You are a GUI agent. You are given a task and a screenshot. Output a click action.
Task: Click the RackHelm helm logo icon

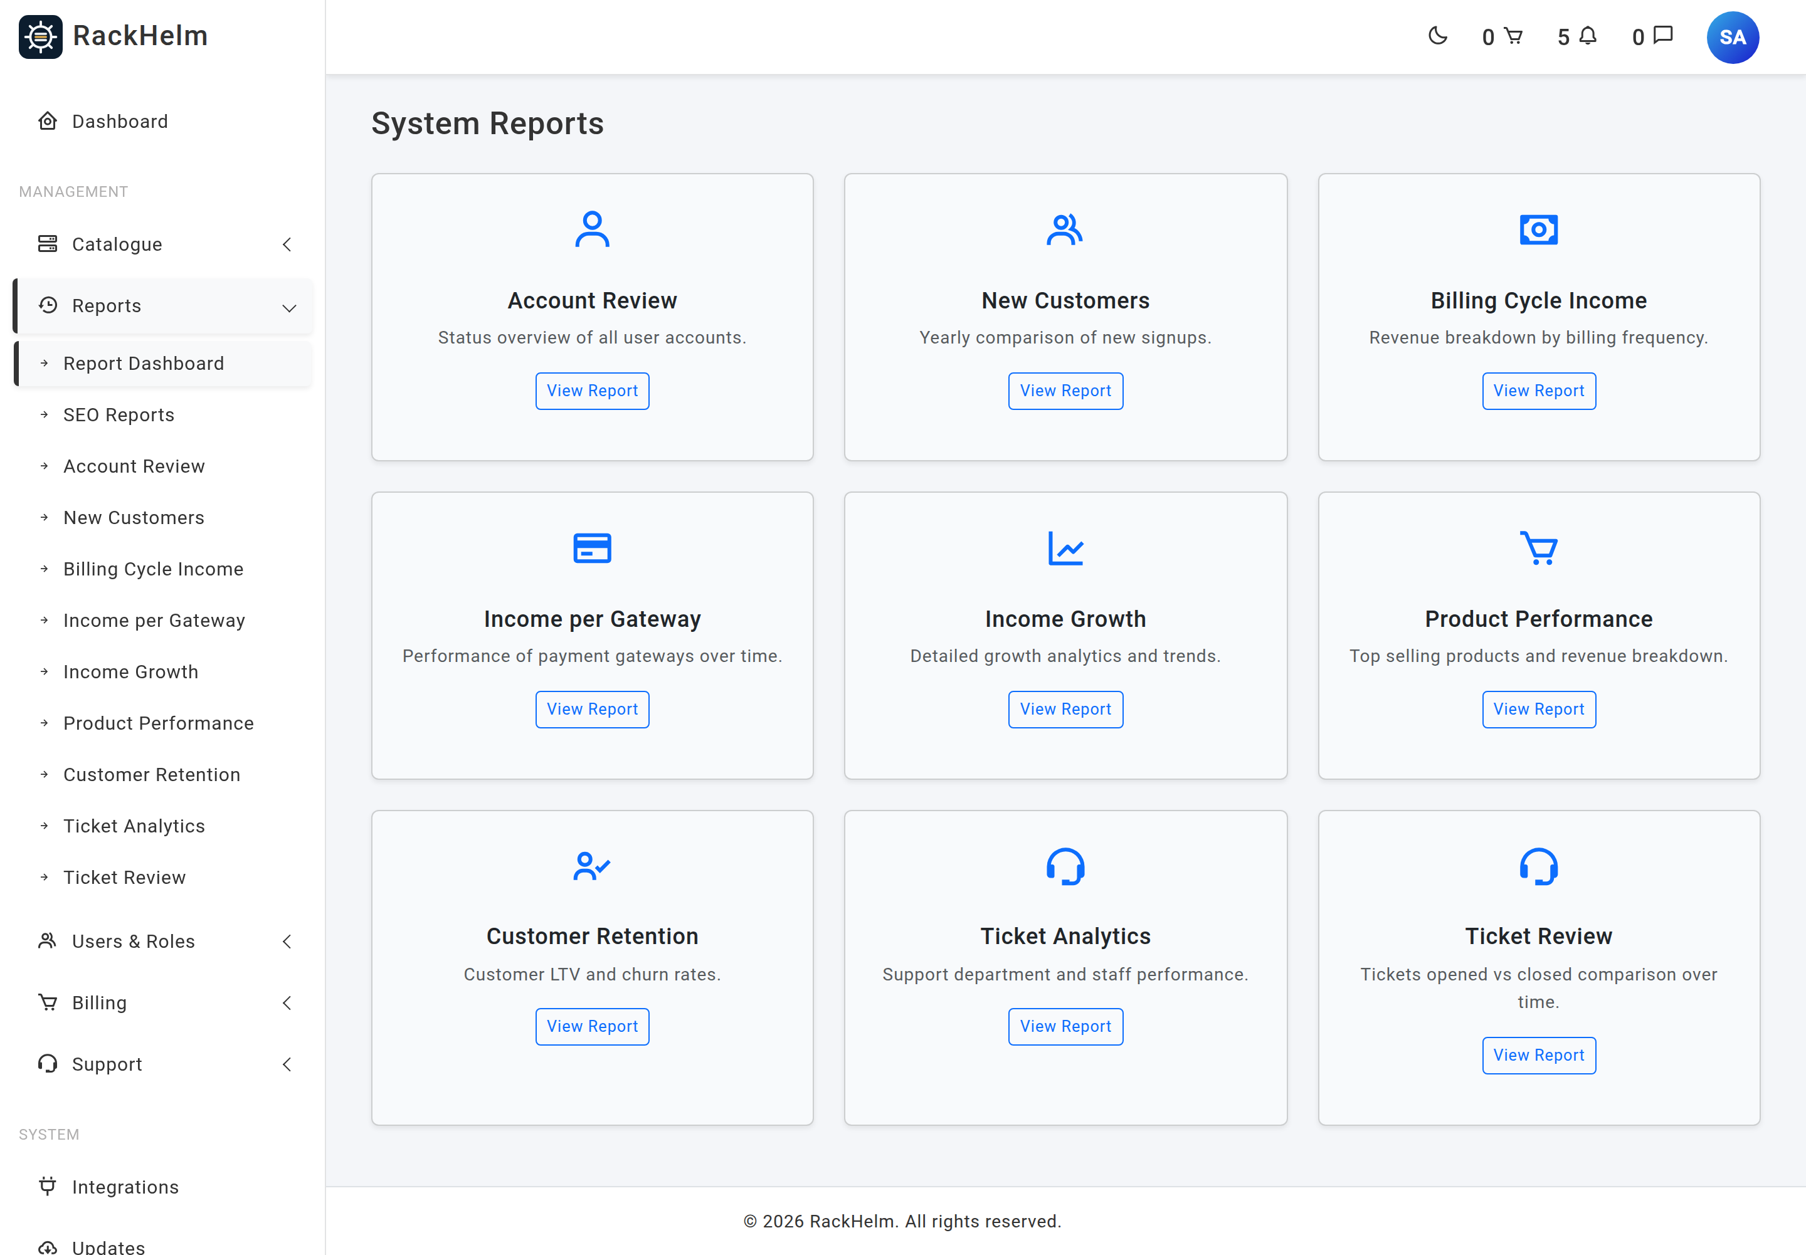tap(40, 36)
